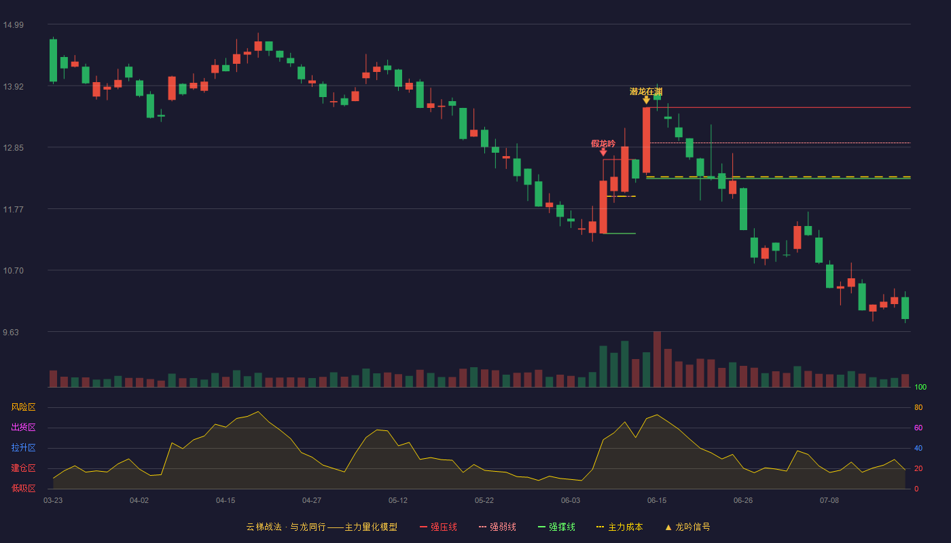Click the 拉升区 zone label
The width and height of the screenshot is (951, 543).
(23, 448)
